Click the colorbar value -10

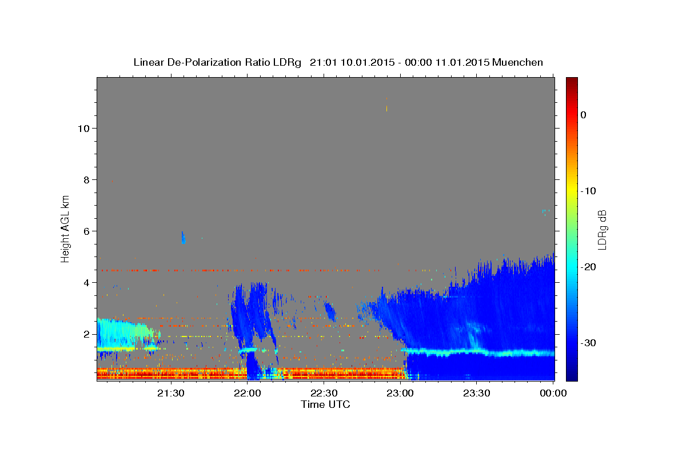coord(588,191)
